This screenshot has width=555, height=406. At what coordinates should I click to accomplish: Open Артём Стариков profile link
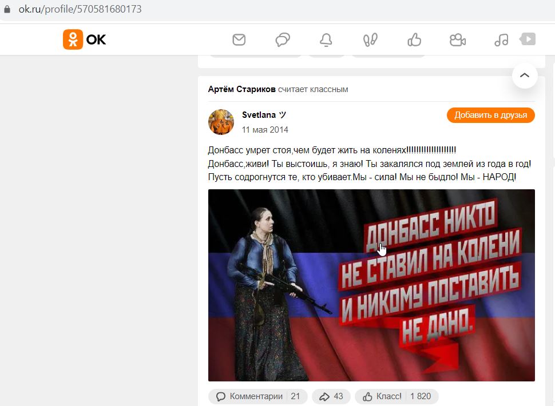(x=242, y=89)
